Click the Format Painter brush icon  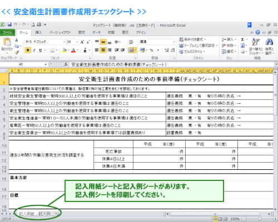pyautogui.click(x=17, y=52)
